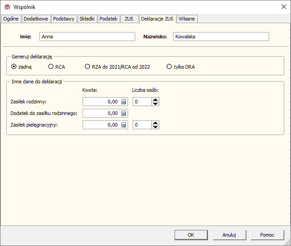291x246 pixels.
Task: Click the Imię field containing Anna
Action: [87, 37]
